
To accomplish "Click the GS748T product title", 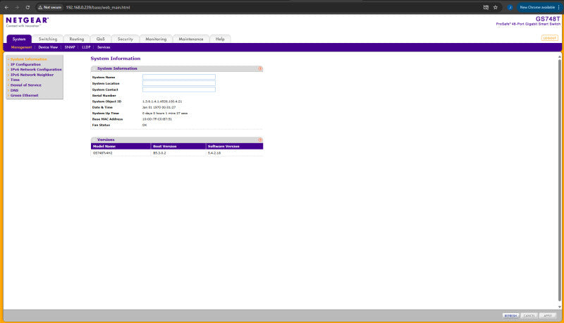I will 548,19.
